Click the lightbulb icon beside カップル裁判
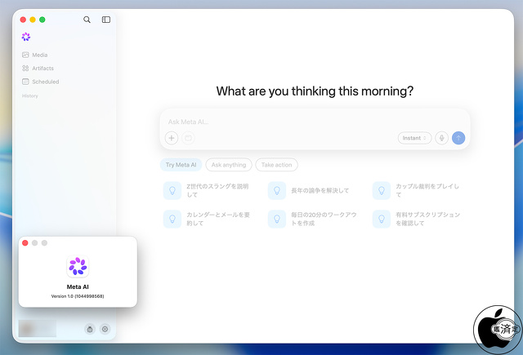 pos(382,190)
